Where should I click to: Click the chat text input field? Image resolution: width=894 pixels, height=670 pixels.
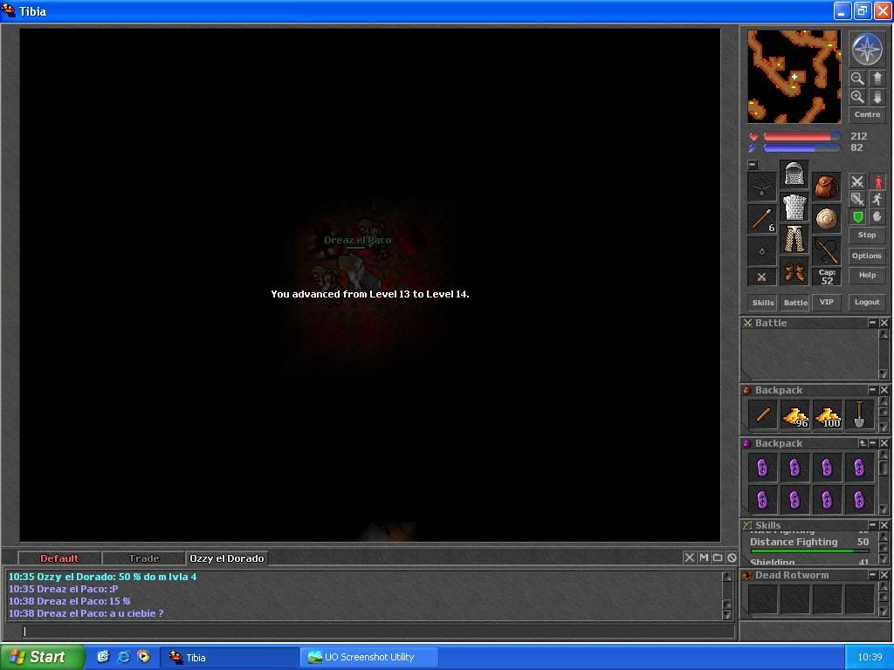click(x=379, y=632)
